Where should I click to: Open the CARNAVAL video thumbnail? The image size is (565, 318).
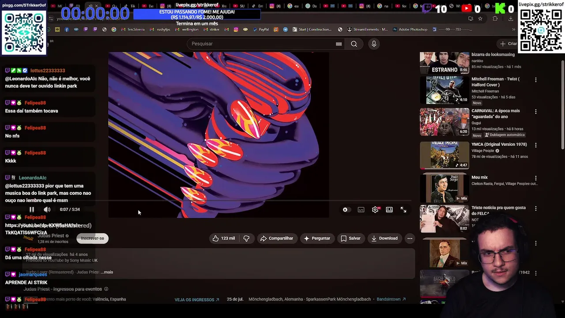tap(444, 122)
